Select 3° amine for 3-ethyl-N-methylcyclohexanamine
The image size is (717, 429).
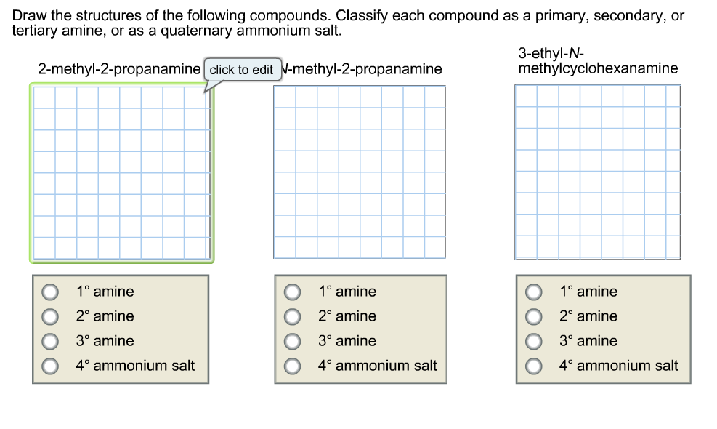click(534, 340)
